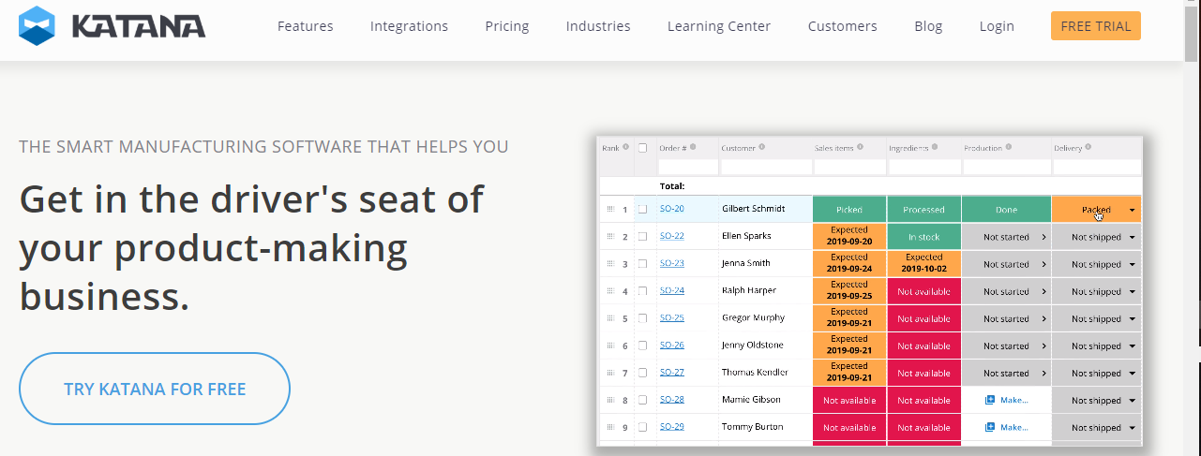Check the box for order SO-23

642,264
